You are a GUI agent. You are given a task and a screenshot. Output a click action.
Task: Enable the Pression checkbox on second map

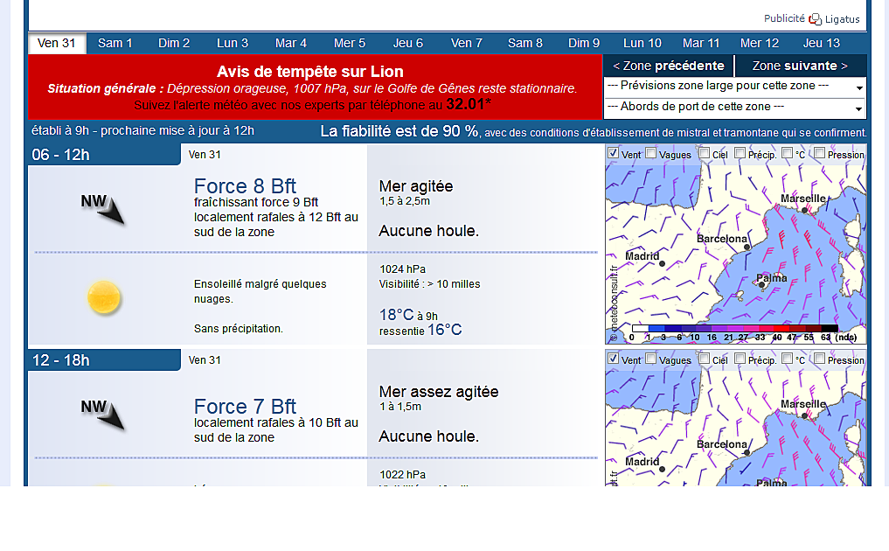pyautogui.click(x=819, y=359)
